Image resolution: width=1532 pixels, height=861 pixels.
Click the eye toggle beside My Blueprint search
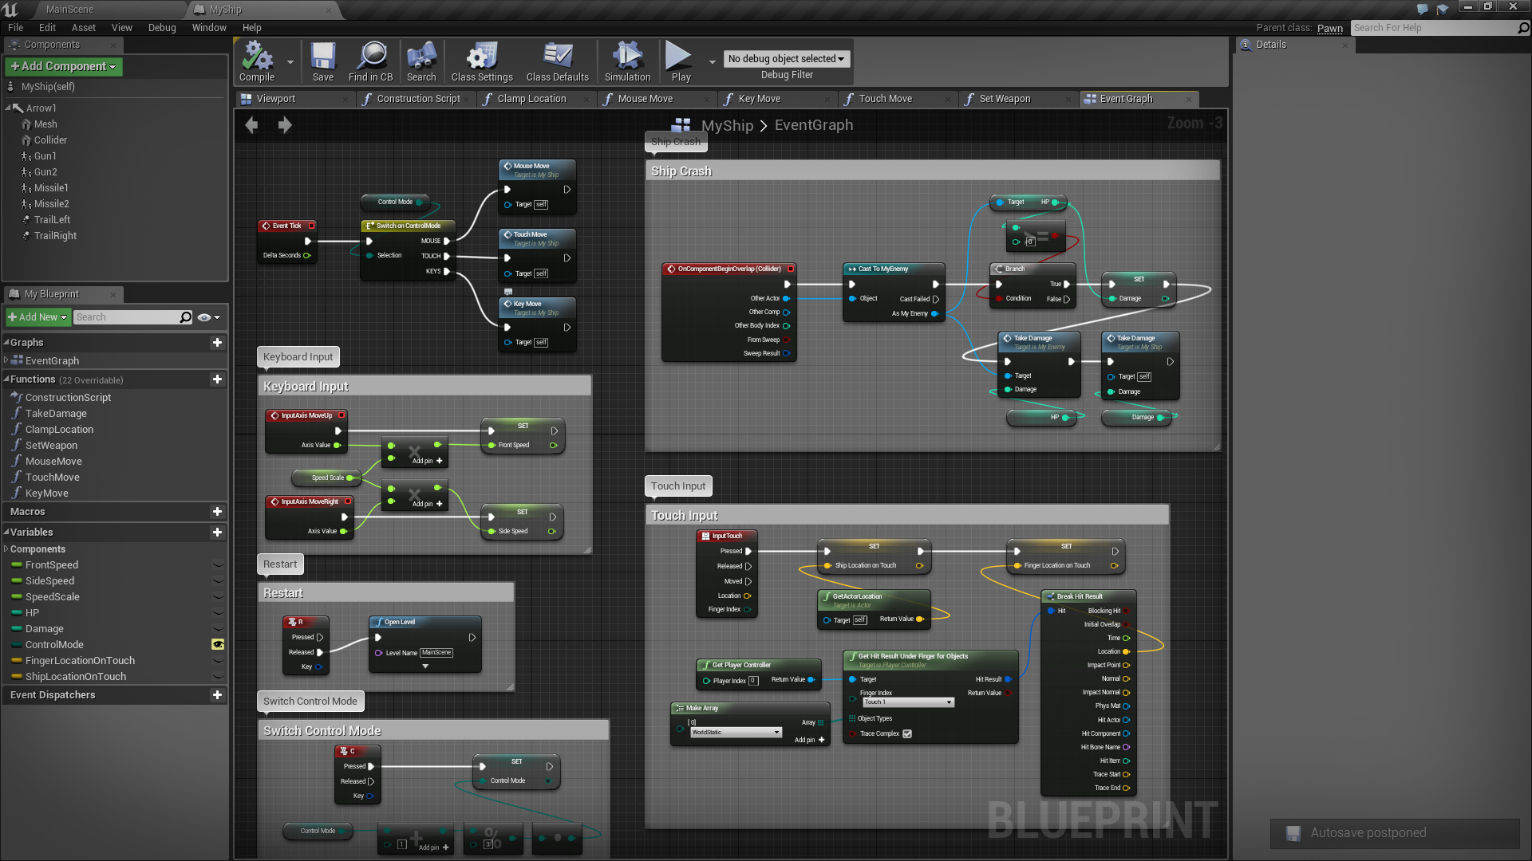click(204, 316)
